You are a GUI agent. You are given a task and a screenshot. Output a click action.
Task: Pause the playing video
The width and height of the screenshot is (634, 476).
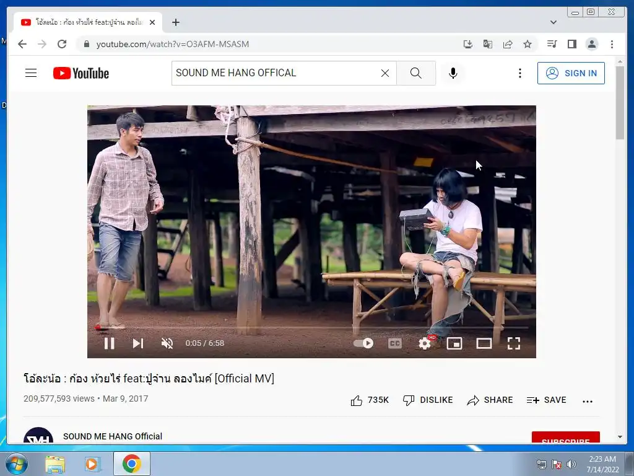click(x=109, y=343)
